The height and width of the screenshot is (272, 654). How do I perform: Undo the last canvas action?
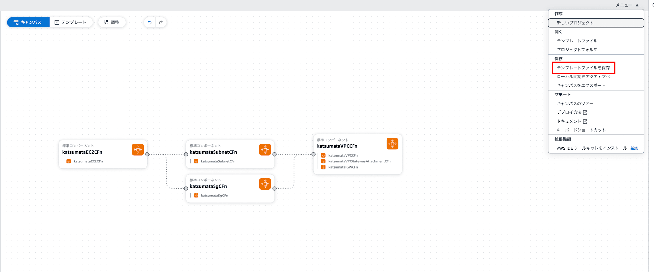[x=150, y=22]
